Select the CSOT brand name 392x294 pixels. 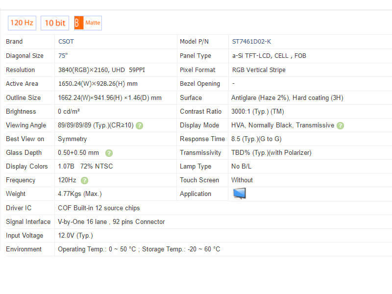(66, 42)
